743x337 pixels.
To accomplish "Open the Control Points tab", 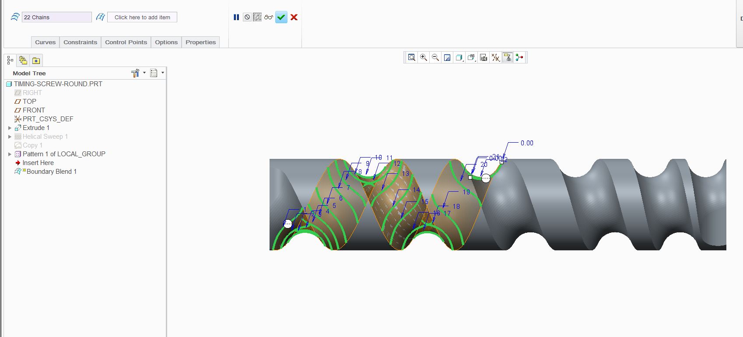I will 126,42.
